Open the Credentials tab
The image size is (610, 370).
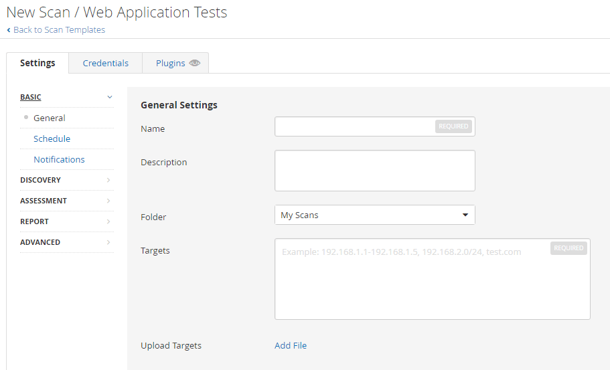[106, 63]
